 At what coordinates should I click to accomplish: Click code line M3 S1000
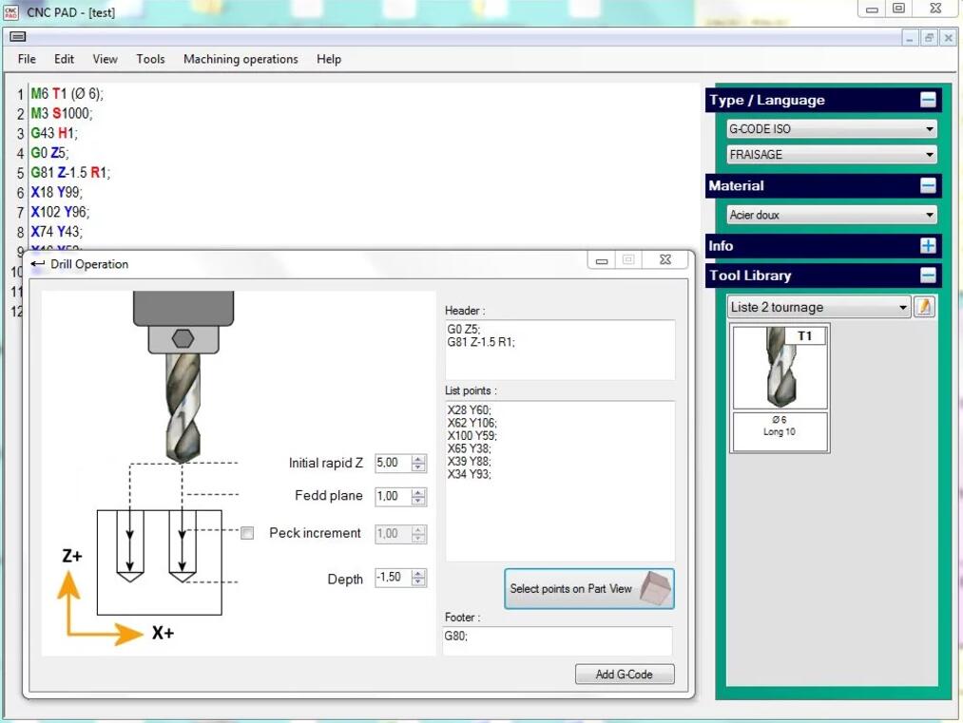pos(62,114)
